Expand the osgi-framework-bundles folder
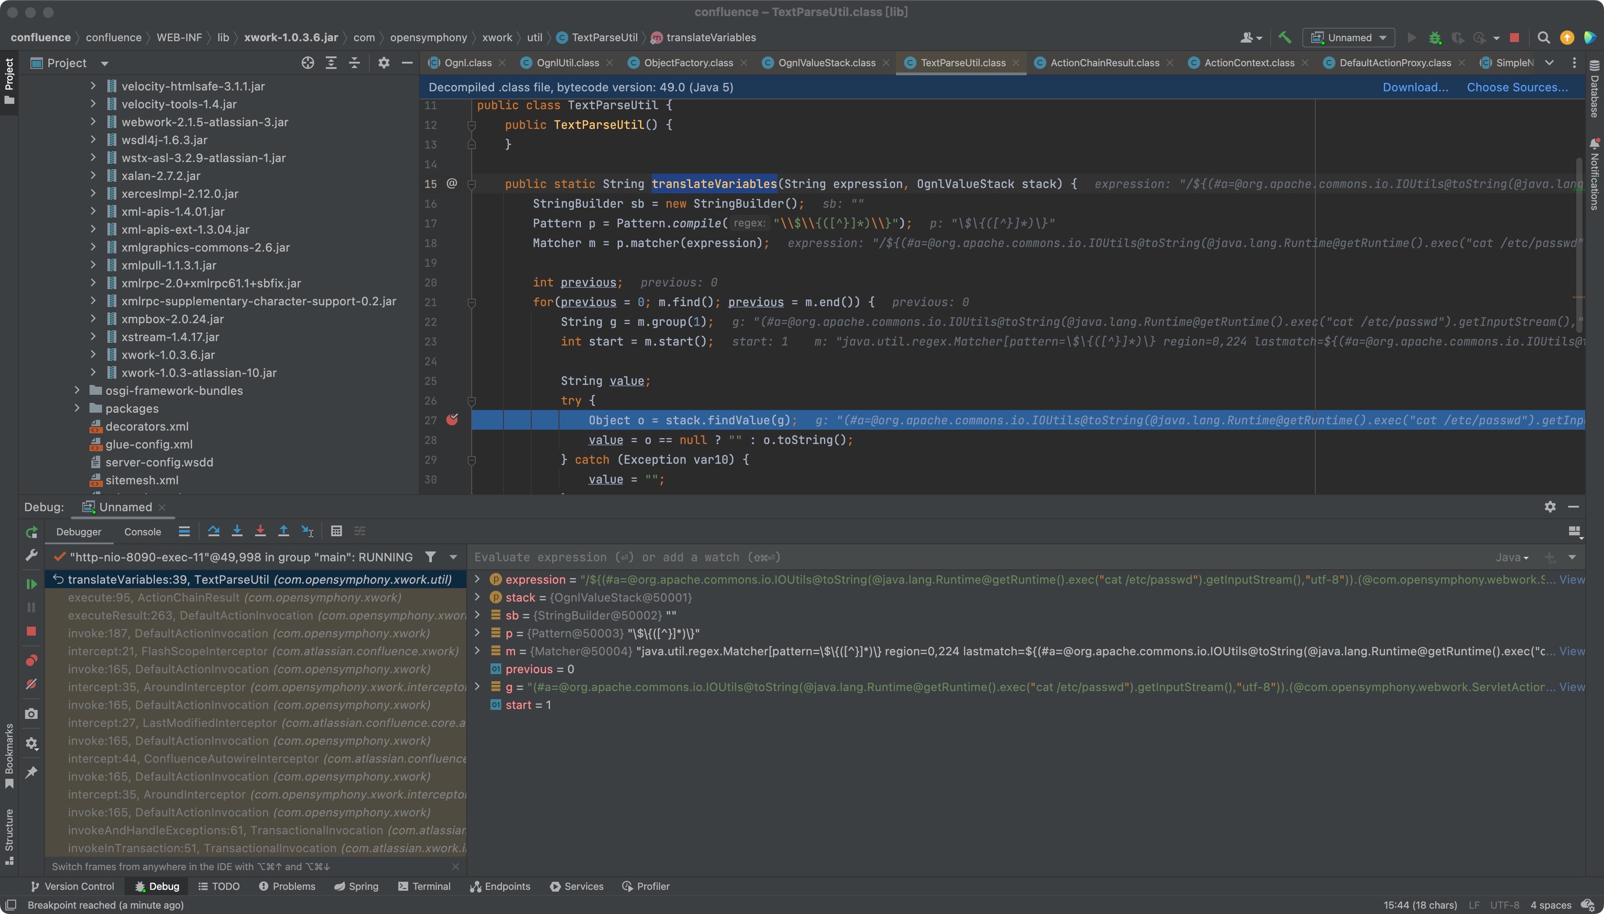Image resolution: width=1604 pixels, height=914 pixels. point(77,390)
